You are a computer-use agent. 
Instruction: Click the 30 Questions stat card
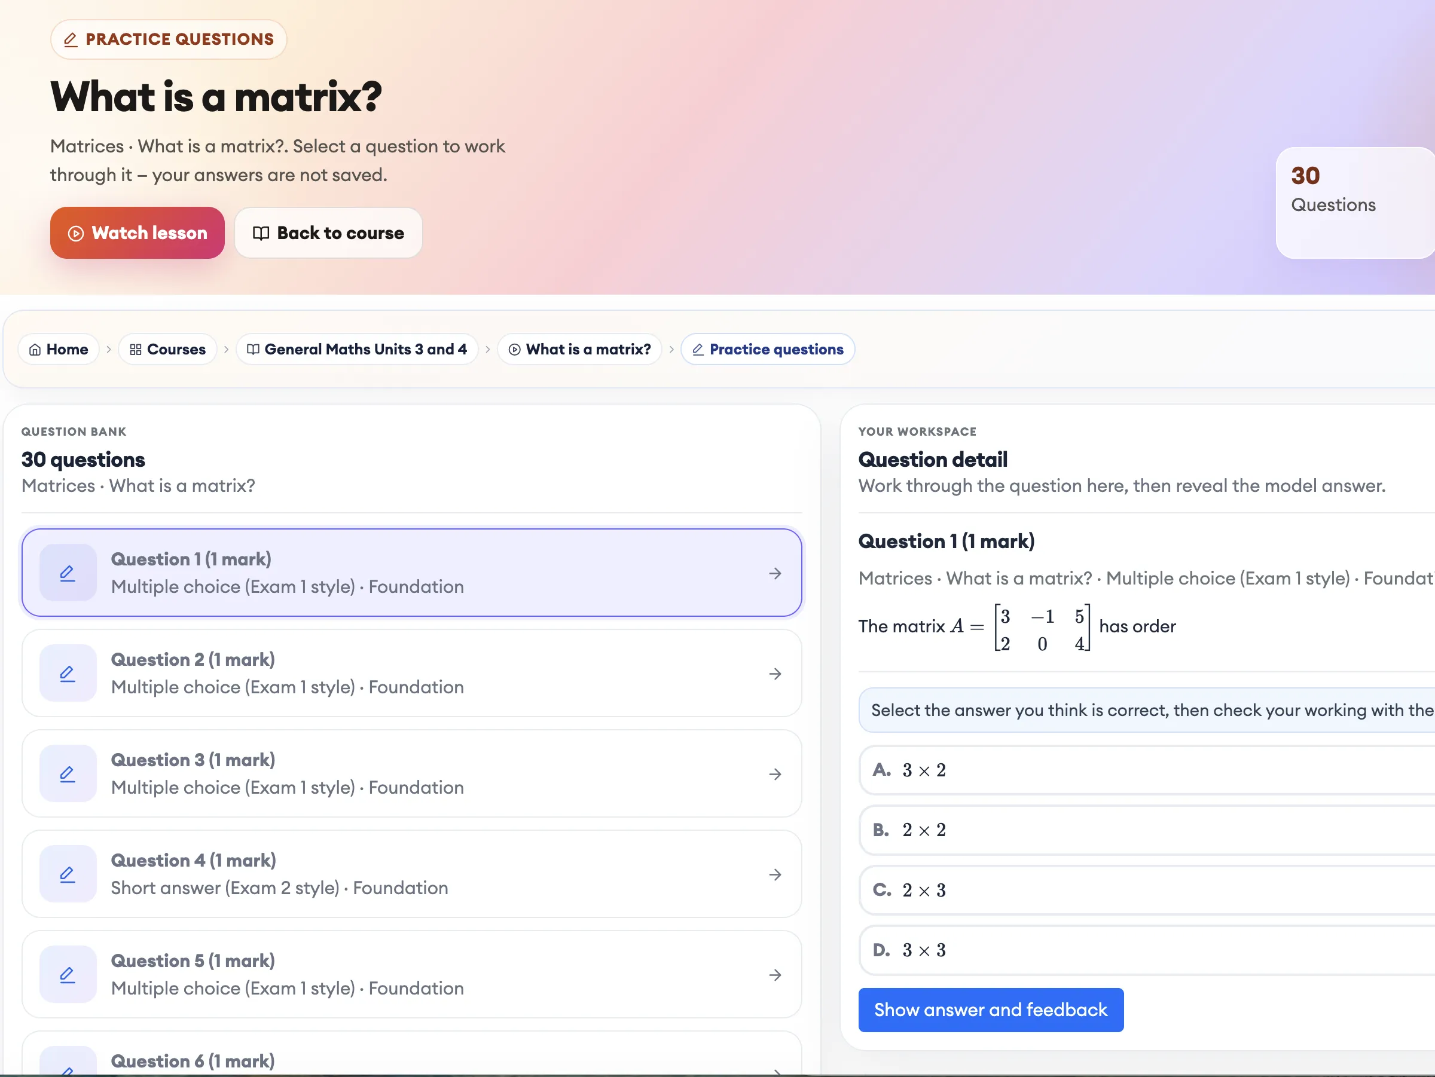click(1355, 204)
